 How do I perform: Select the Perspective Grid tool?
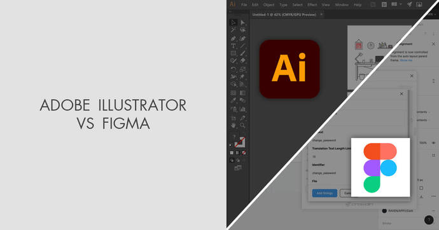pyautogui.click(x=242, y=84)
